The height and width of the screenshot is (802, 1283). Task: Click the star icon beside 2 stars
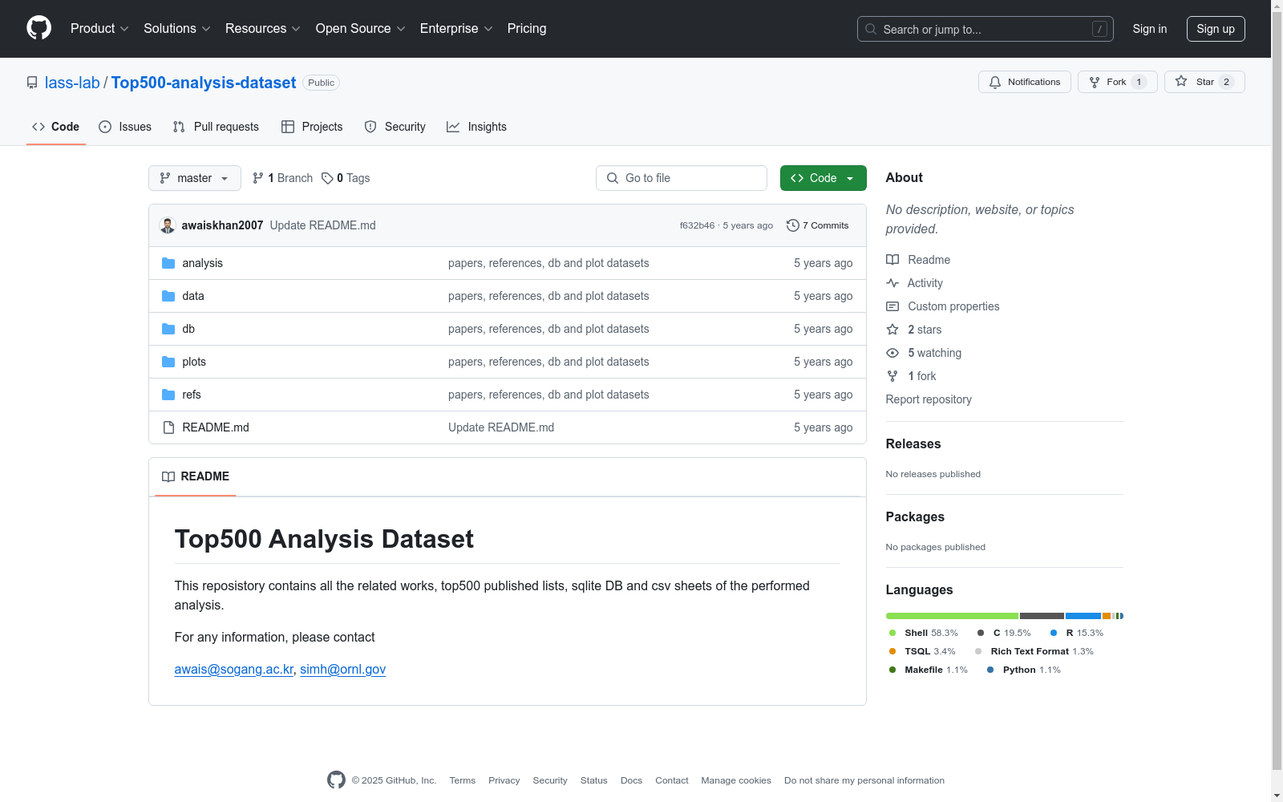pos(892,330)
